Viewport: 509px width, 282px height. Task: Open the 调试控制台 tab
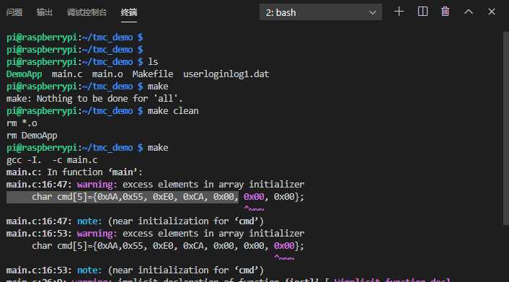point(87,12)
